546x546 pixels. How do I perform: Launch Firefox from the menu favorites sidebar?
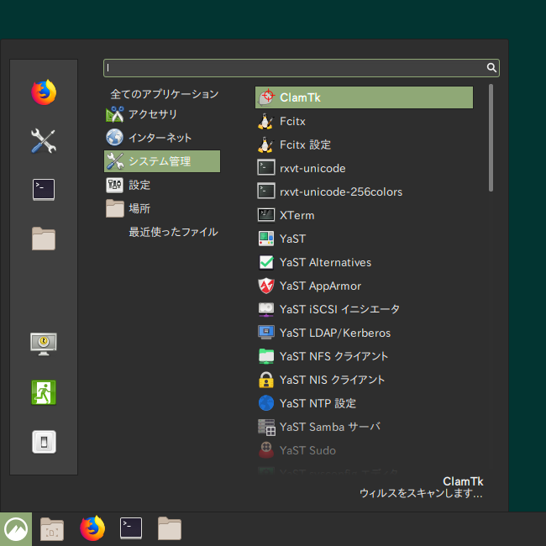(x=44, y=92)
